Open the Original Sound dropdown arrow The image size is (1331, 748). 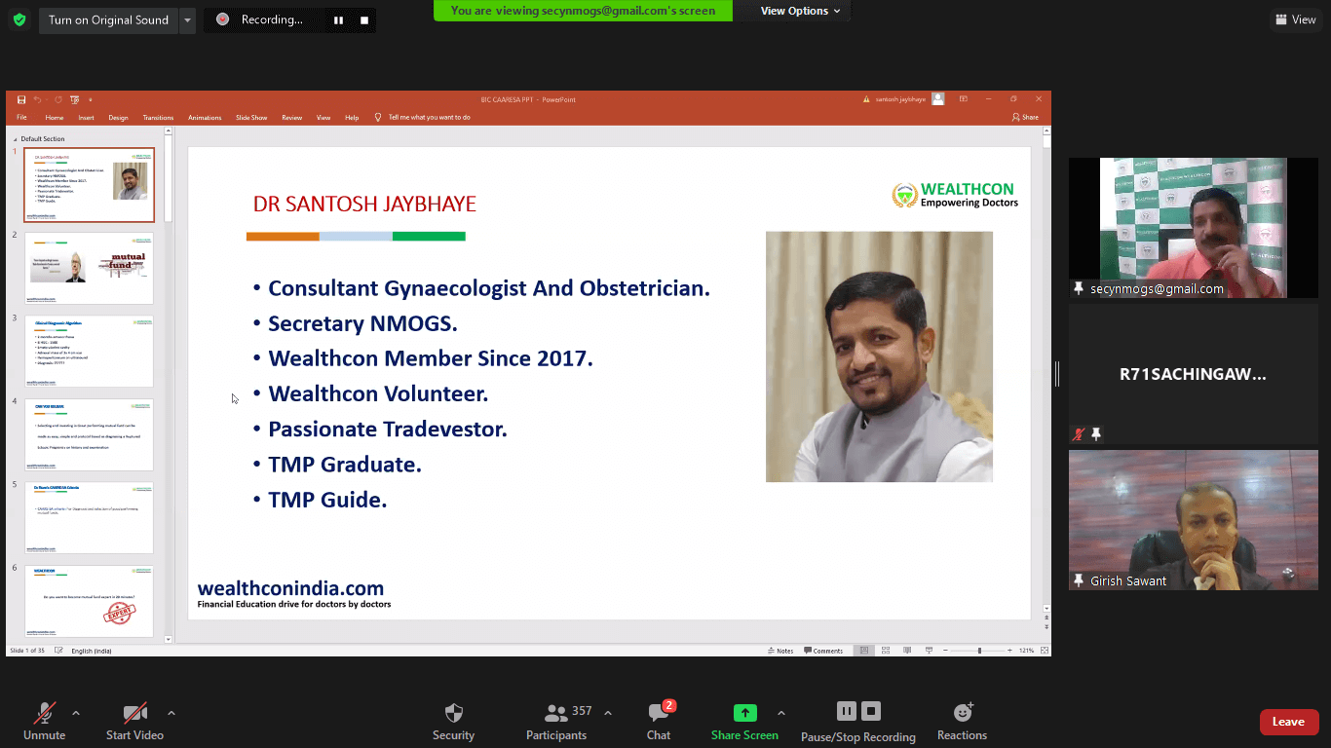point(188,20)
